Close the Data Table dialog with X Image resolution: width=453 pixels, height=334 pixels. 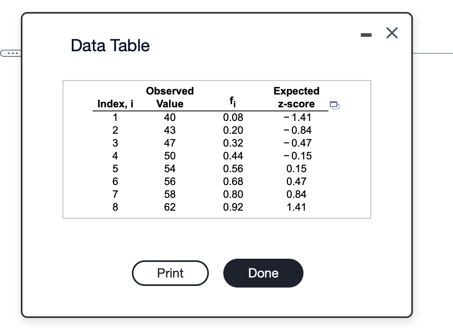click(392, 33)
